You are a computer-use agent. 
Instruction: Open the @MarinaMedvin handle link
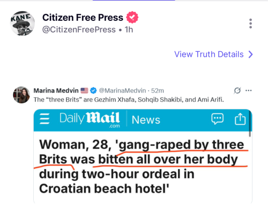coord(122,90)
